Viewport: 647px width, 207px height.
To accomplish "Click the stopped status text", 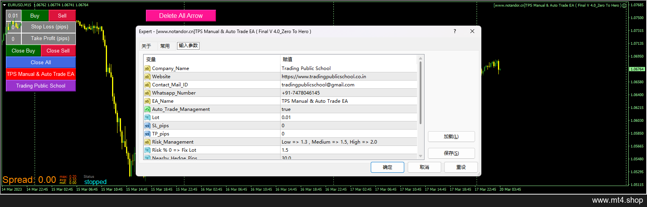I will click(x=95, y=182).
